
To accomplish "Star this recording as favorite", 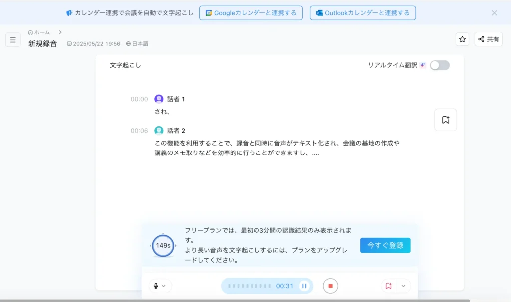I will pos(462,39).
